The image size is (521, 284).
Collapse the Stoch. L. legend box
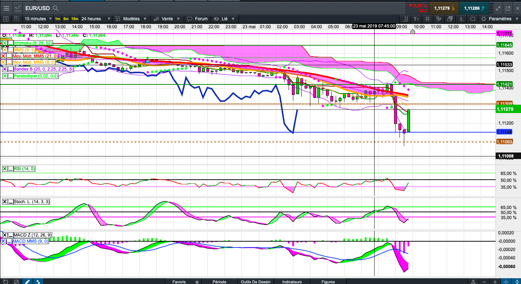point(11,202)
